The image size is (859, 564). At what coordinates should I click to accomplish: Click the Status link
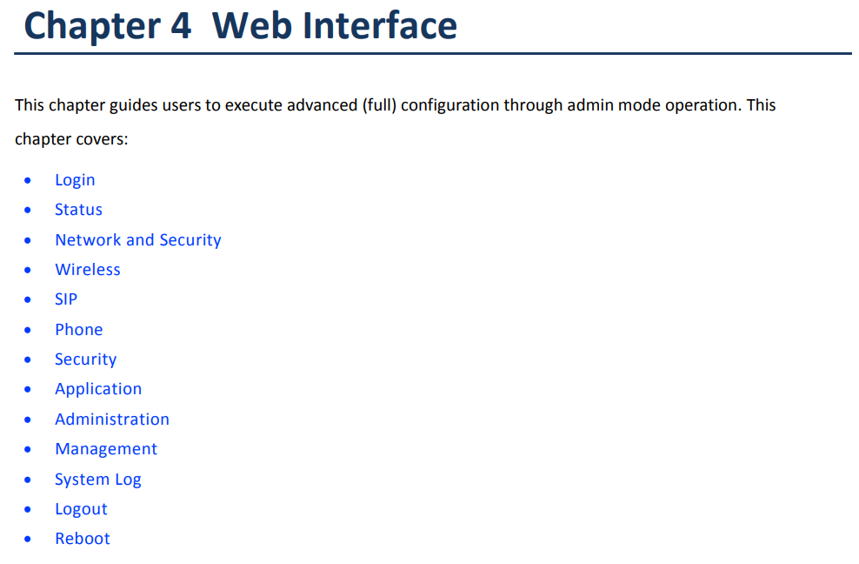coord(78,210)
